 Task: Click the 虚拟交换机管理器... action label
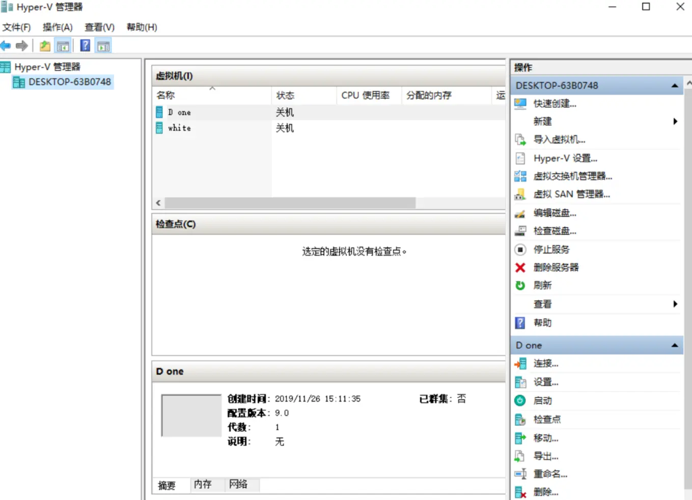[573, 176]
